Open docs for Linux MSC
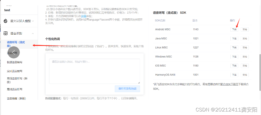261x115 pixels. tap(245, 47)
